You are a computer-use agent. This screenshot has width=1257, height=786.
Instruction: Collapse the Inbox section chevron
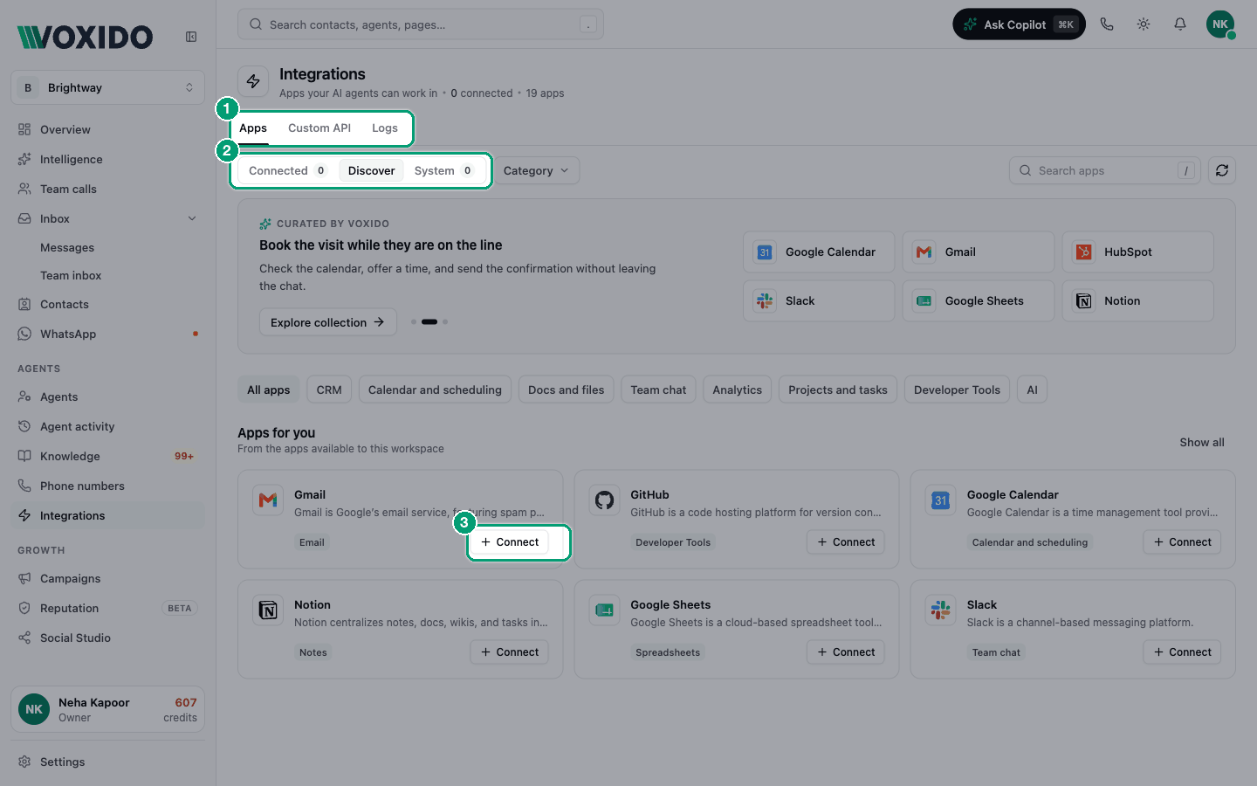[192, 218]
